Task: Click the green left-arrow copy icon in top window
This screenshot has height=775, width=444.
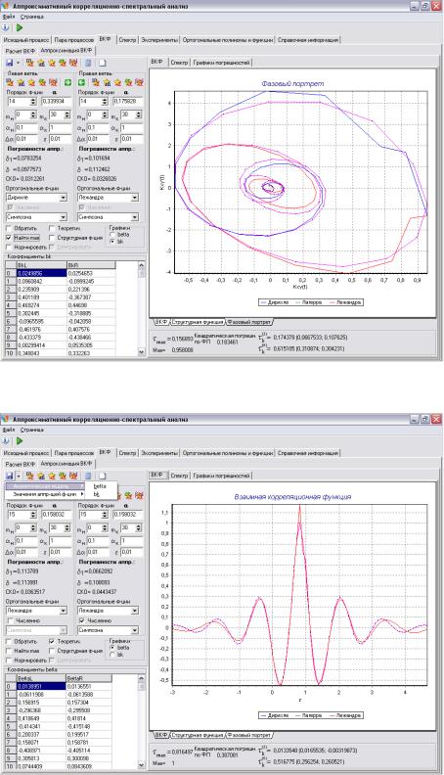Action: (82, 82)
